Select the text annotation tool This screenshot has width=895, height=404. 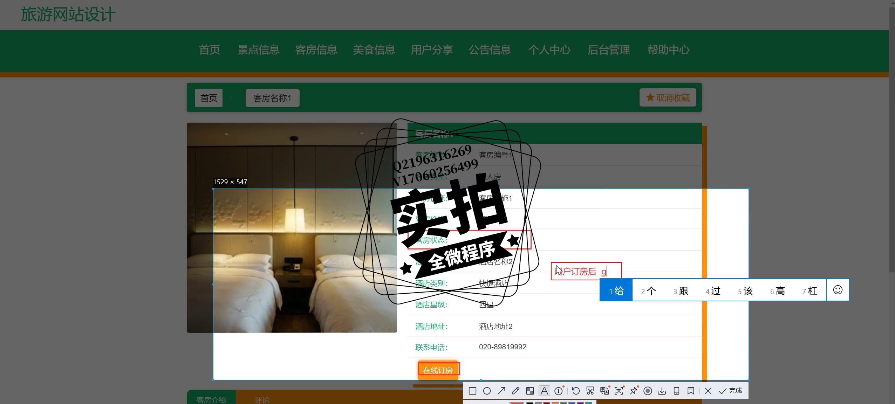(544, 391)
